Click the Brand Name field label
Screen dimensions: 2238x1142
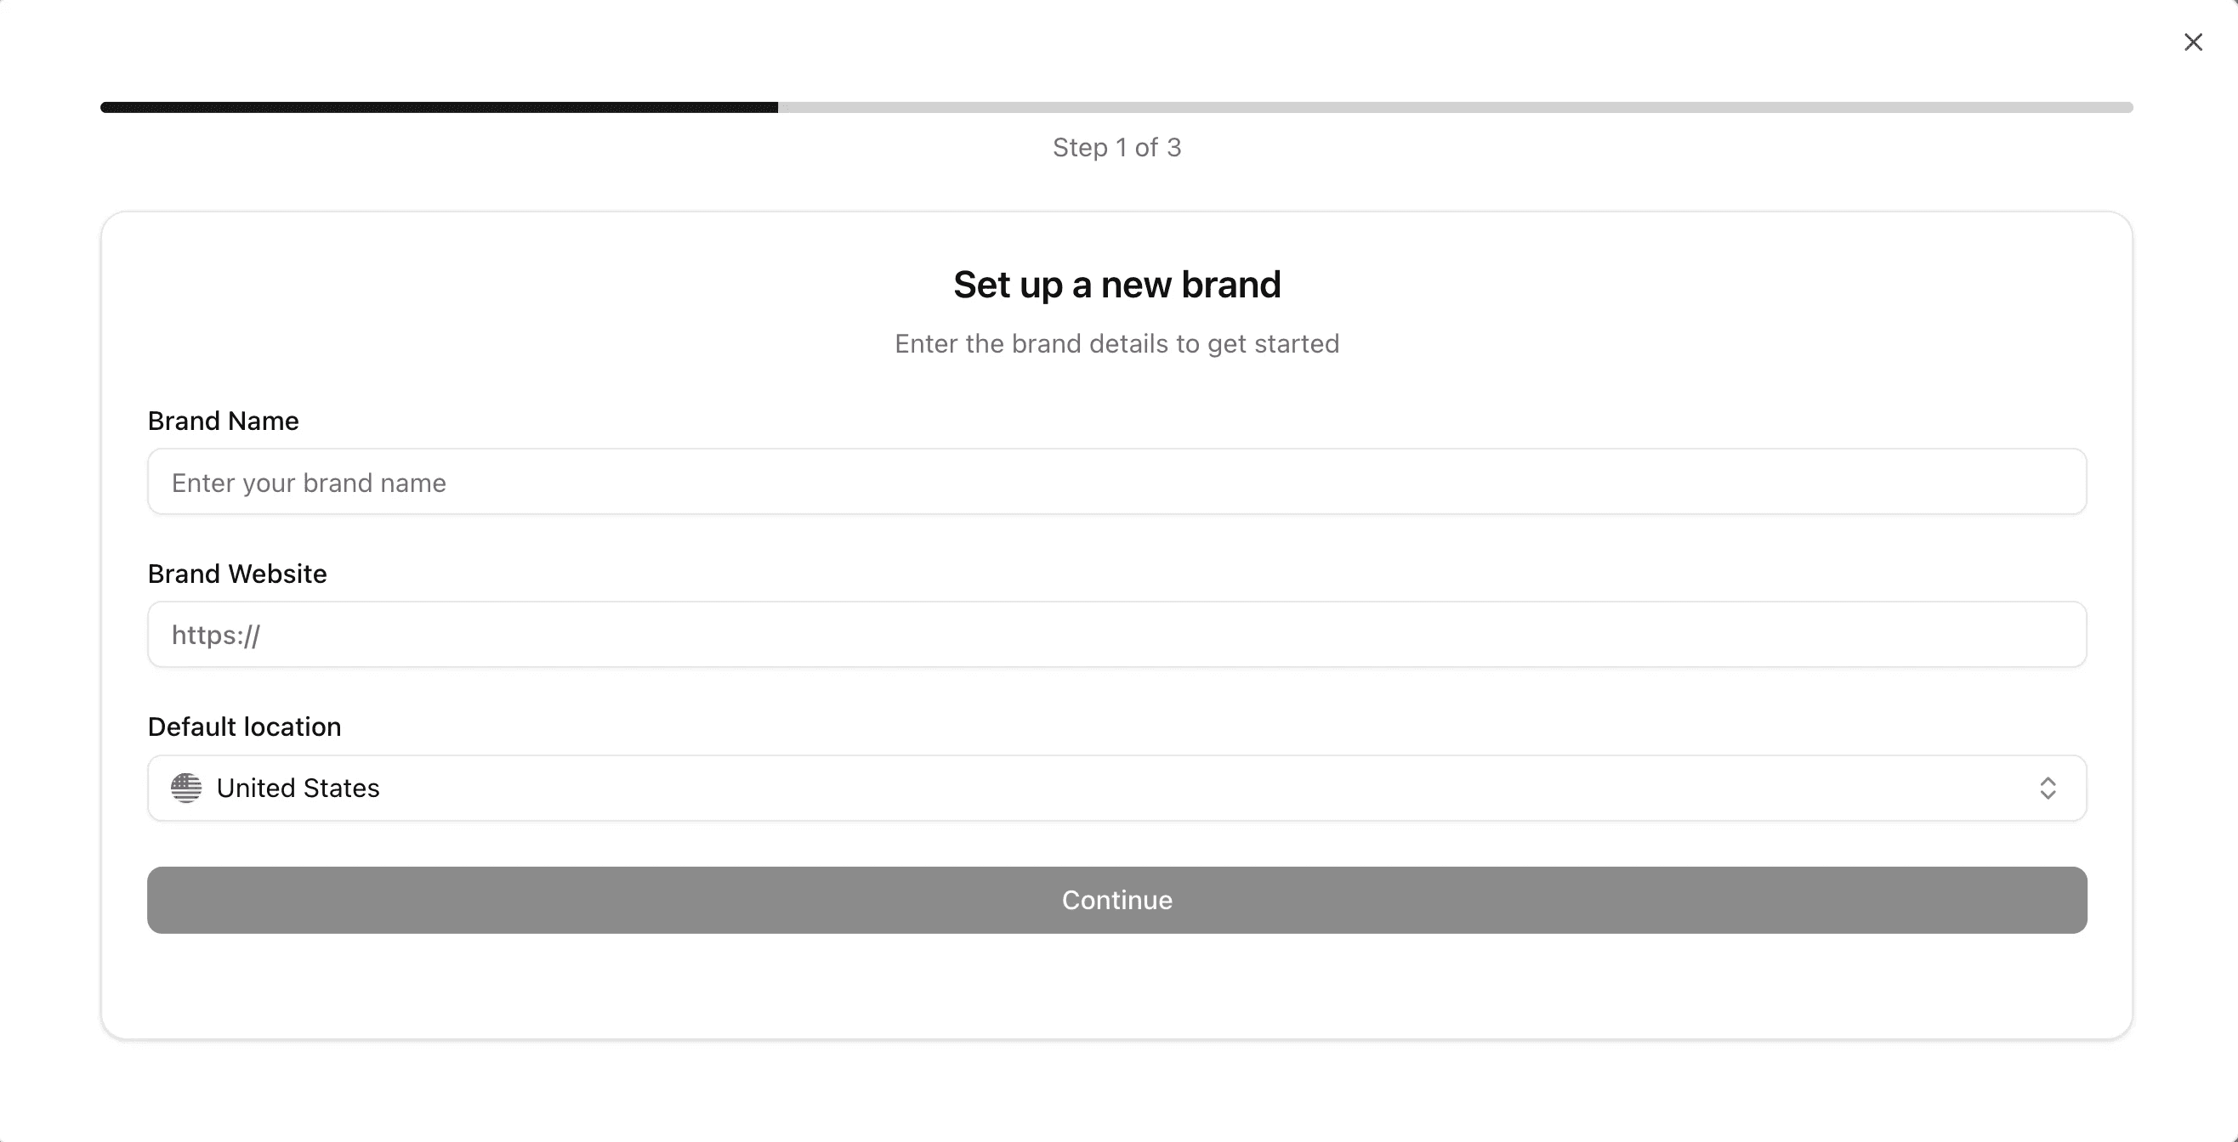pos(223,421)
